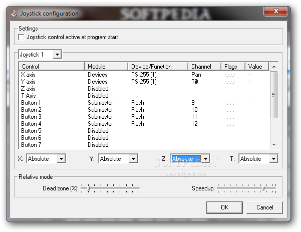Click Disabled in the Button 6 row
Image resolution: width=301 pixels, height=232 pixels.
pos(98,138)
